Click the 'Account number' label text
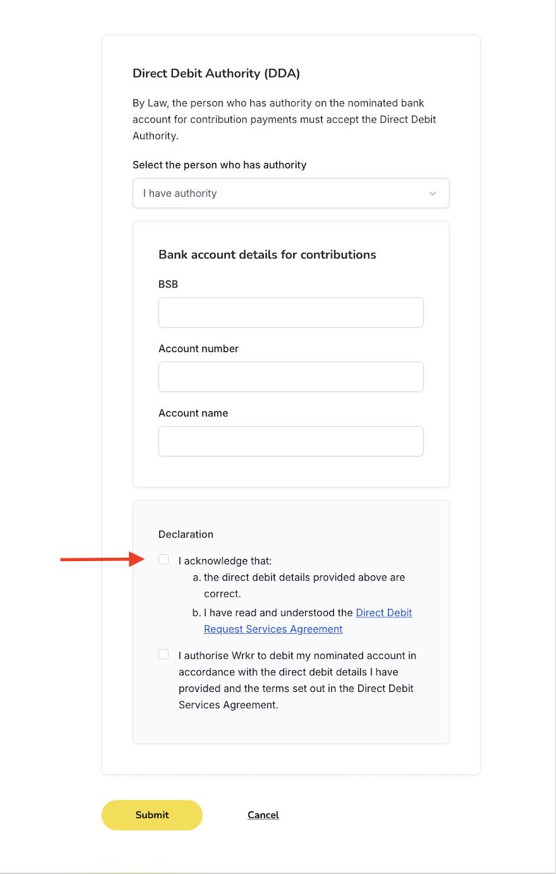This screenshot has height=874, width=556. pos(198,349)
